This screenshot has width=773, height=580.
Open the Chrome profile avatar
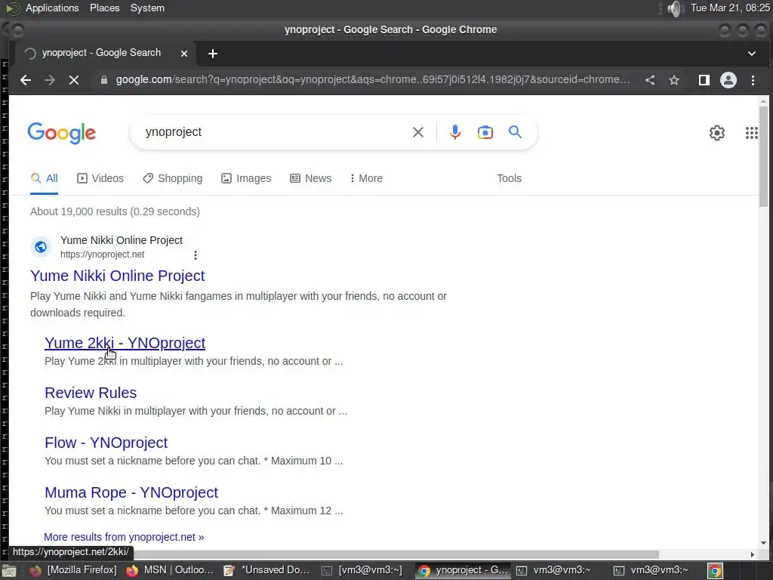(728, 80)
